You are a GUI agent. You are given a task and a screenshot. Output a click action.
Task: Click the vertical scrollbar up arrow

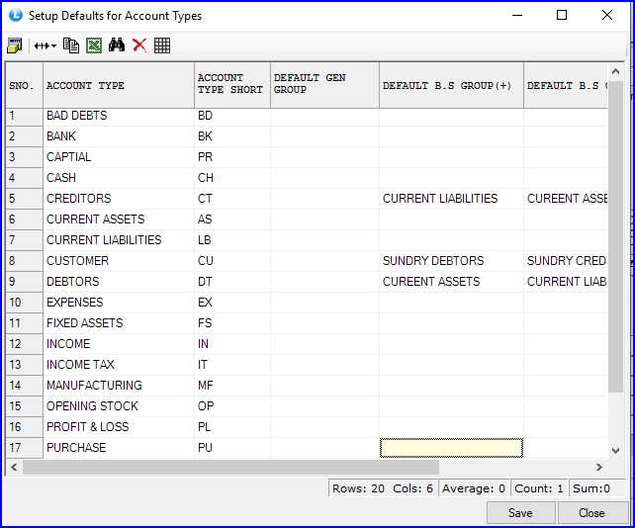click(615, 71)
